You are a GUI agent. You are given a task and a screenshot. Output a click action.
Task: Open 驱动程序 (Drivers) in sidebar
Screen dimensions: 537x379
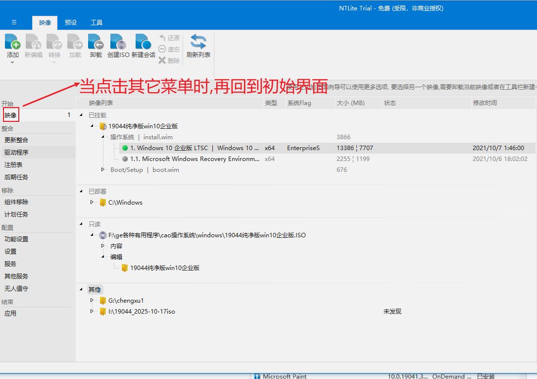[x=16, y=153]
